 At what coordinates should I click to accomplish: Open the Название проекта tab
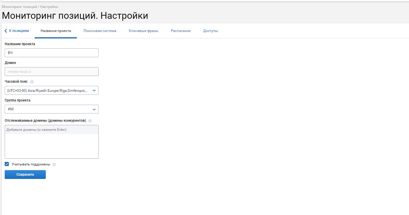point(56,31)
